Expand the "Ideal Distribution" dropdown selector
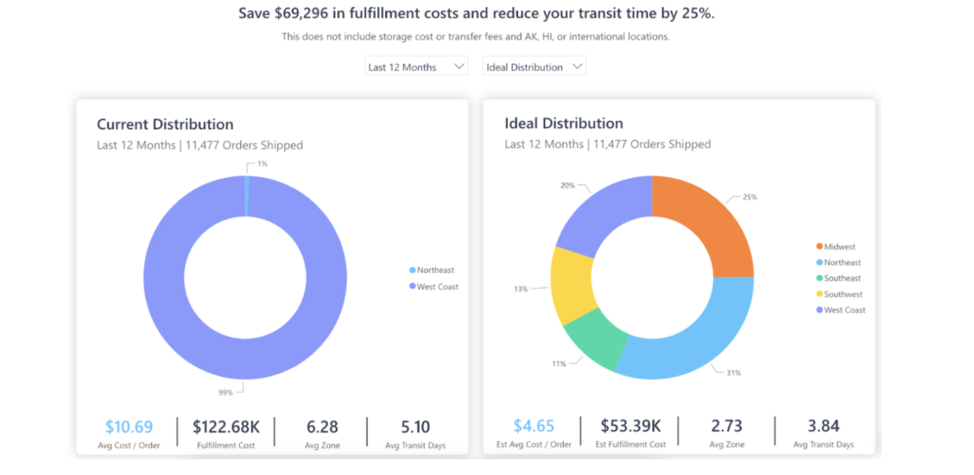974x475 pixels. tap(535, 67)
